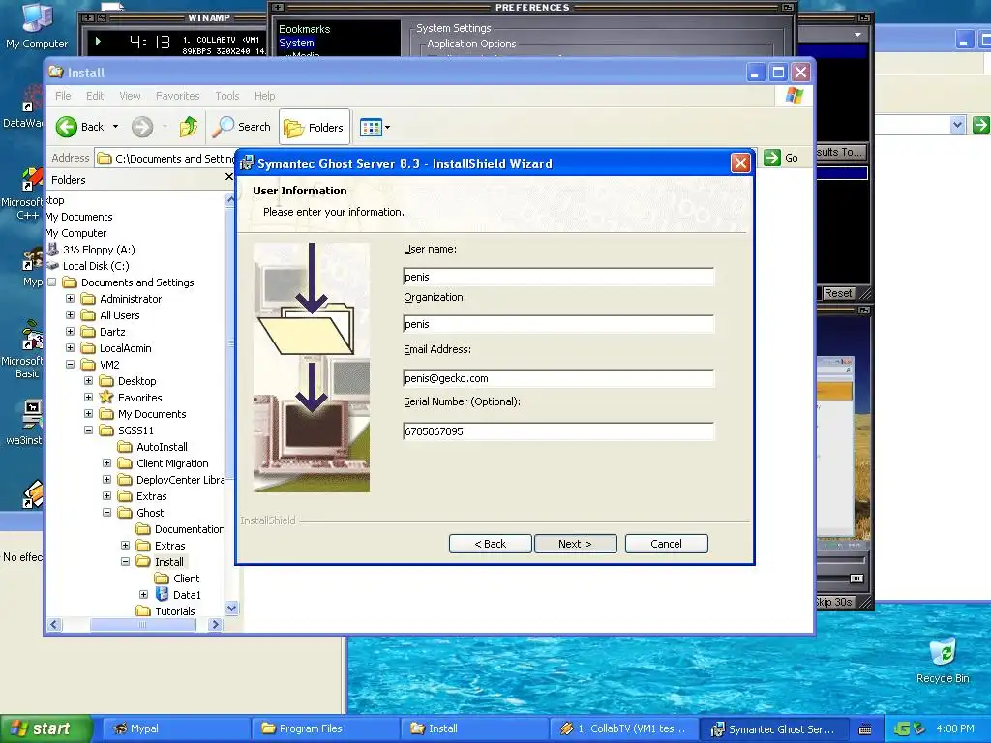Switch to the Symantec Ghost Ser... taskbar item
The width and height of the screenshot is (991, 743).
(773, 729)
